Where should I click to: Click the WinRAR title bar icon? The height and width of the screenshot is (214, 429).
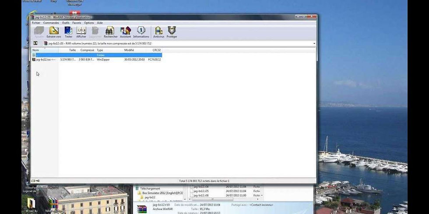(x=32, y=17)
